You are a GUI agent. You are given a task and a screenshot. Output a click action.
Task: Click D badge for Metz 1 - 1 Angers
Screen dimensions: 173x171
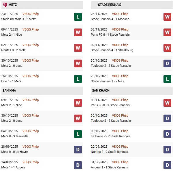click(x=78, y=165)
